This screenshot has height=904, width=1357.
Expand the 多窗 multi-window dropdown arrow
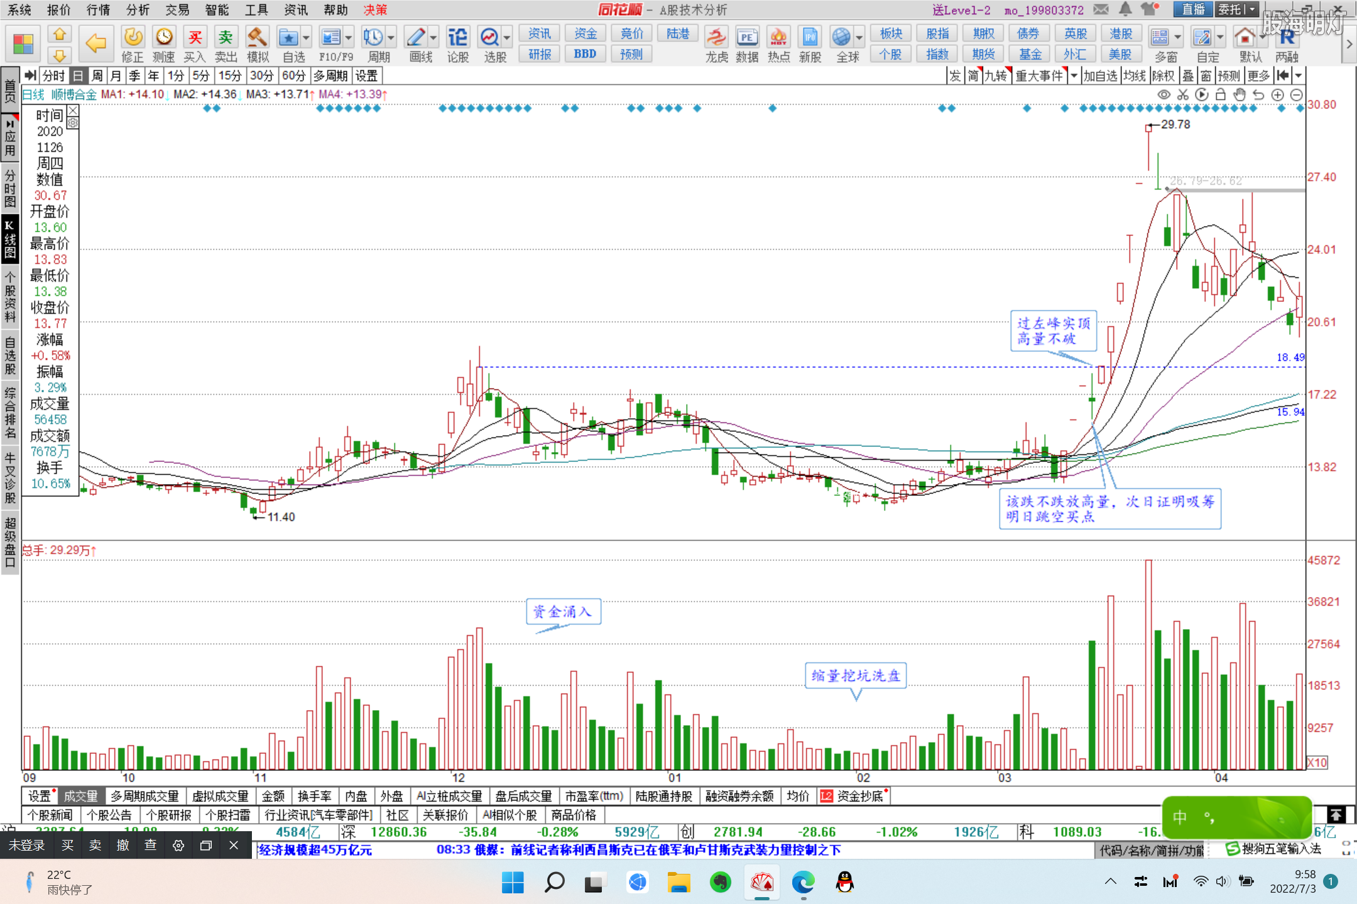tap(1178, 38)
